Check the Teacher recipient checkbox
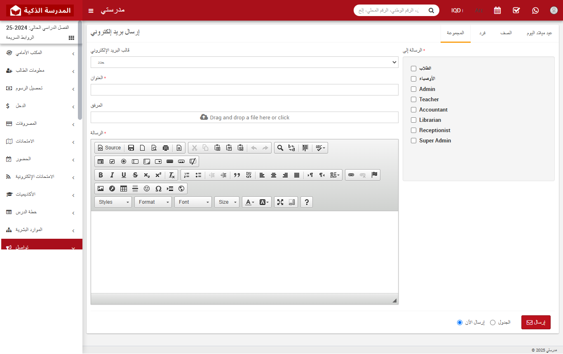The height and width of the screenshot is (354, 563). coord(413,100)
